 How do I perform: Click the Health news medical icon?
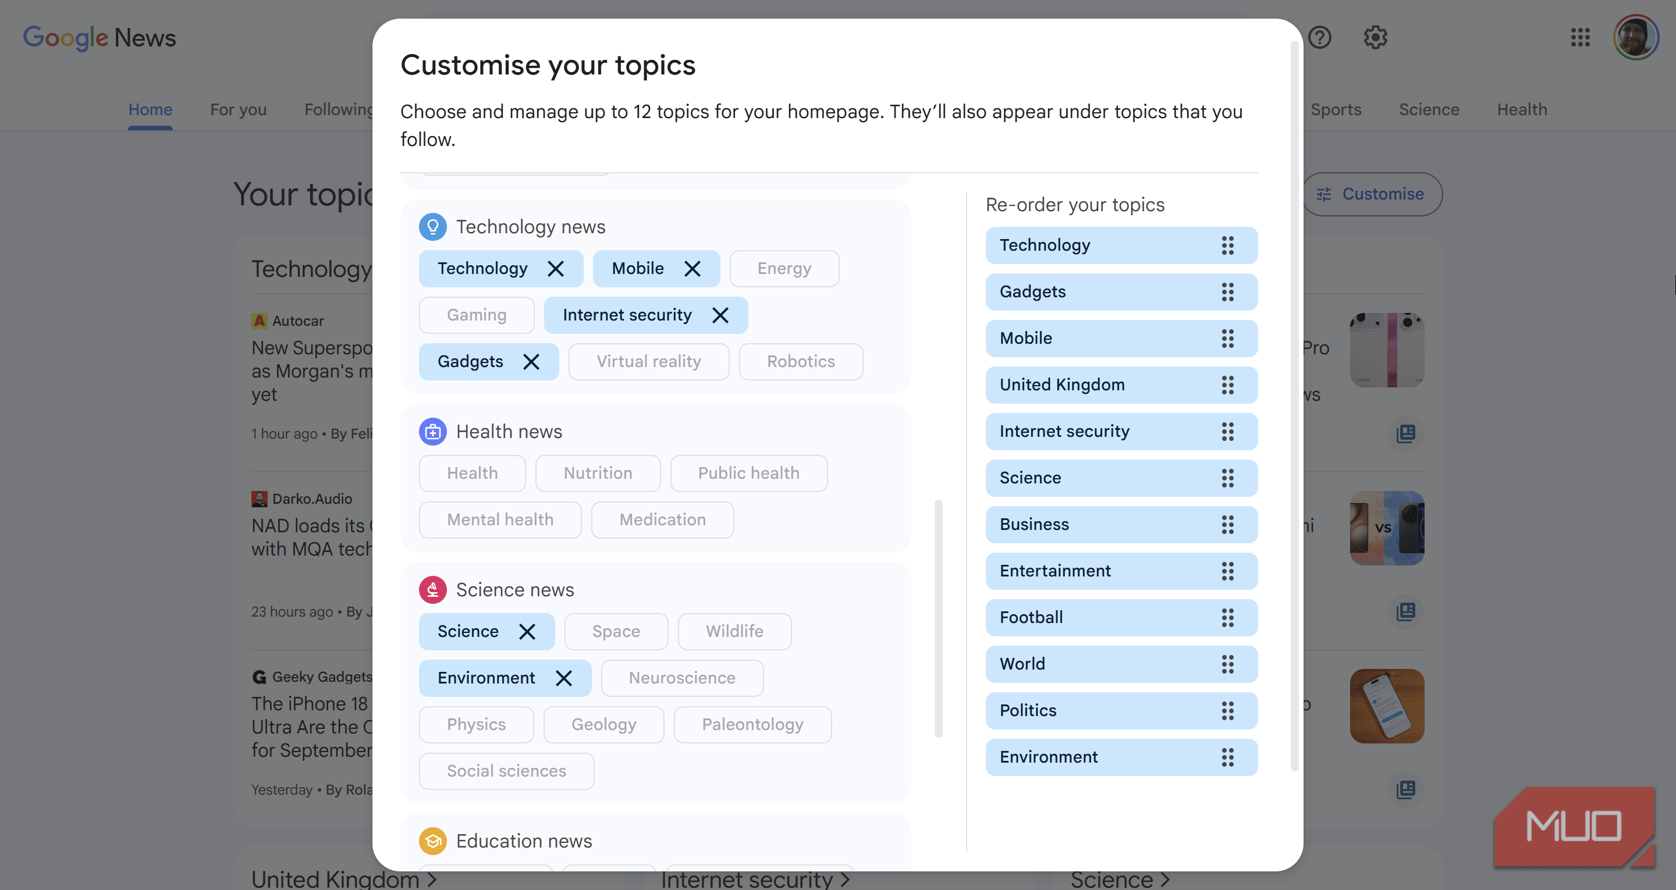click(x=432, y=432)
